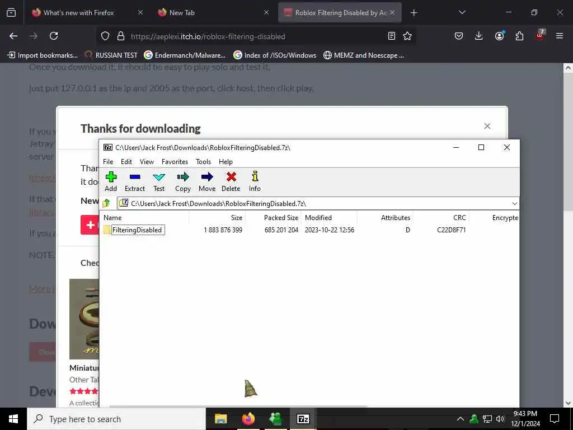Open File Explorer from the taskbar
This screenshot has width=573, height=430.
220,419
